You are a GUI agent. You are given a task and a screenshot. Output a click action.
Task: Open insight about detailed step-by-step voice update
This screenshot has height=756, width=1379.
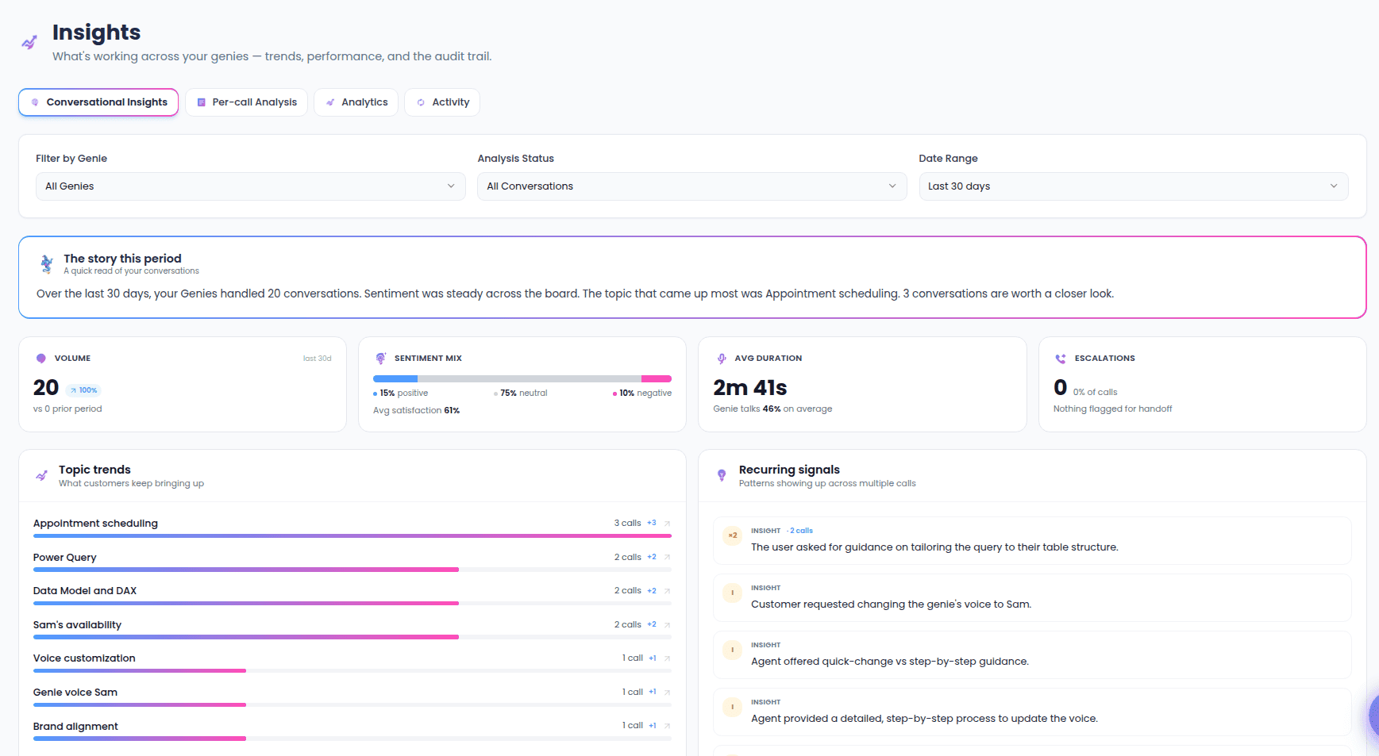pos(1032,712)
